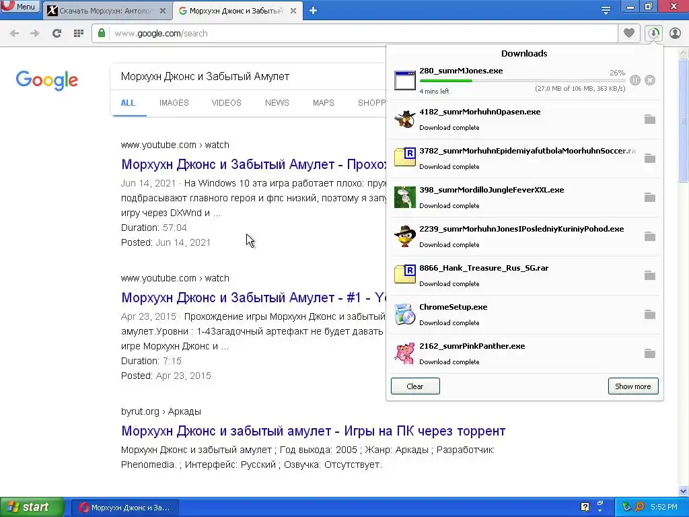Open the tab menu stacked lines icon
Screen dimensions: 689x517
[606, 10]
